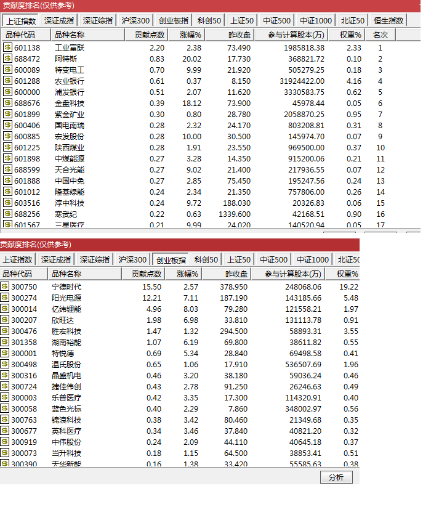431x512 pixels.
Task: Select stock code 300003
Action: click(x=24, y=398)
